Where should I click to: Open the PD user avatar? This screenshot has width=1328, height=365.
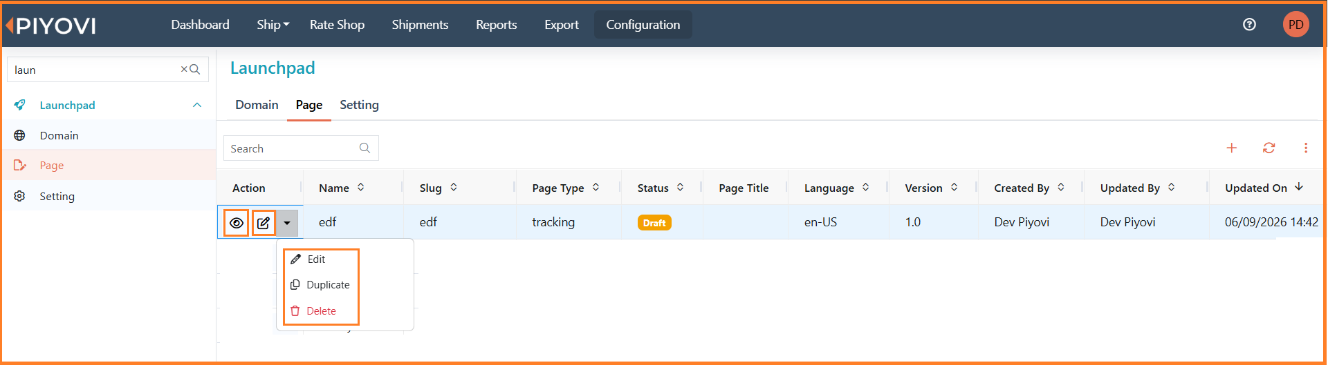coord(1295,25)
